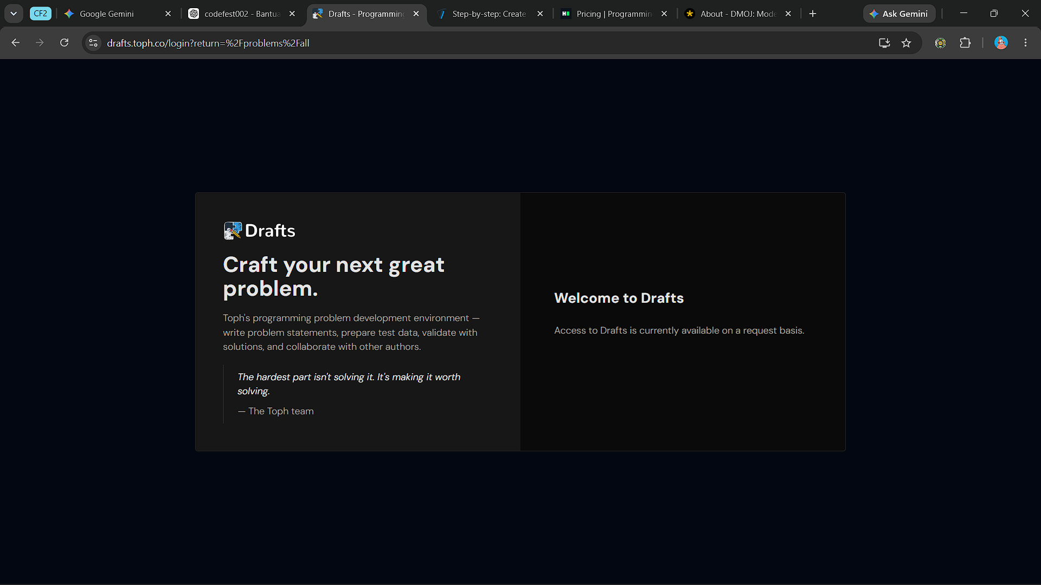Image resolution: width=1041 pixels, height=585 pixels.
Task: Open the Chrome profile avatar
Action: 1001,43
